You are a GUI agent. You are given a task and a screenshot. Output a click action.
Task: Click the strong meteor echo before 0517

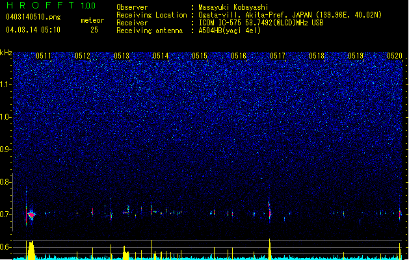point(270,213)
